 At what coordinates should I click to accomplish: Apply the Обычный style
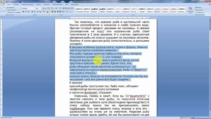[78, 10]
